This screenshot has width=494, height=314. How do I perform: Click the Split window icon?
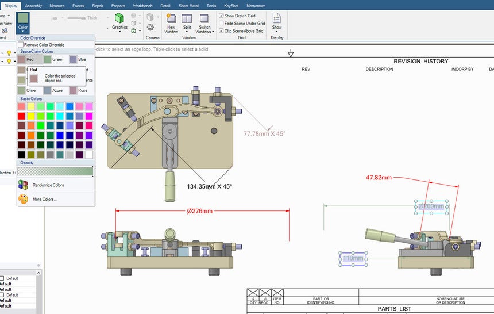coord(187,18)
